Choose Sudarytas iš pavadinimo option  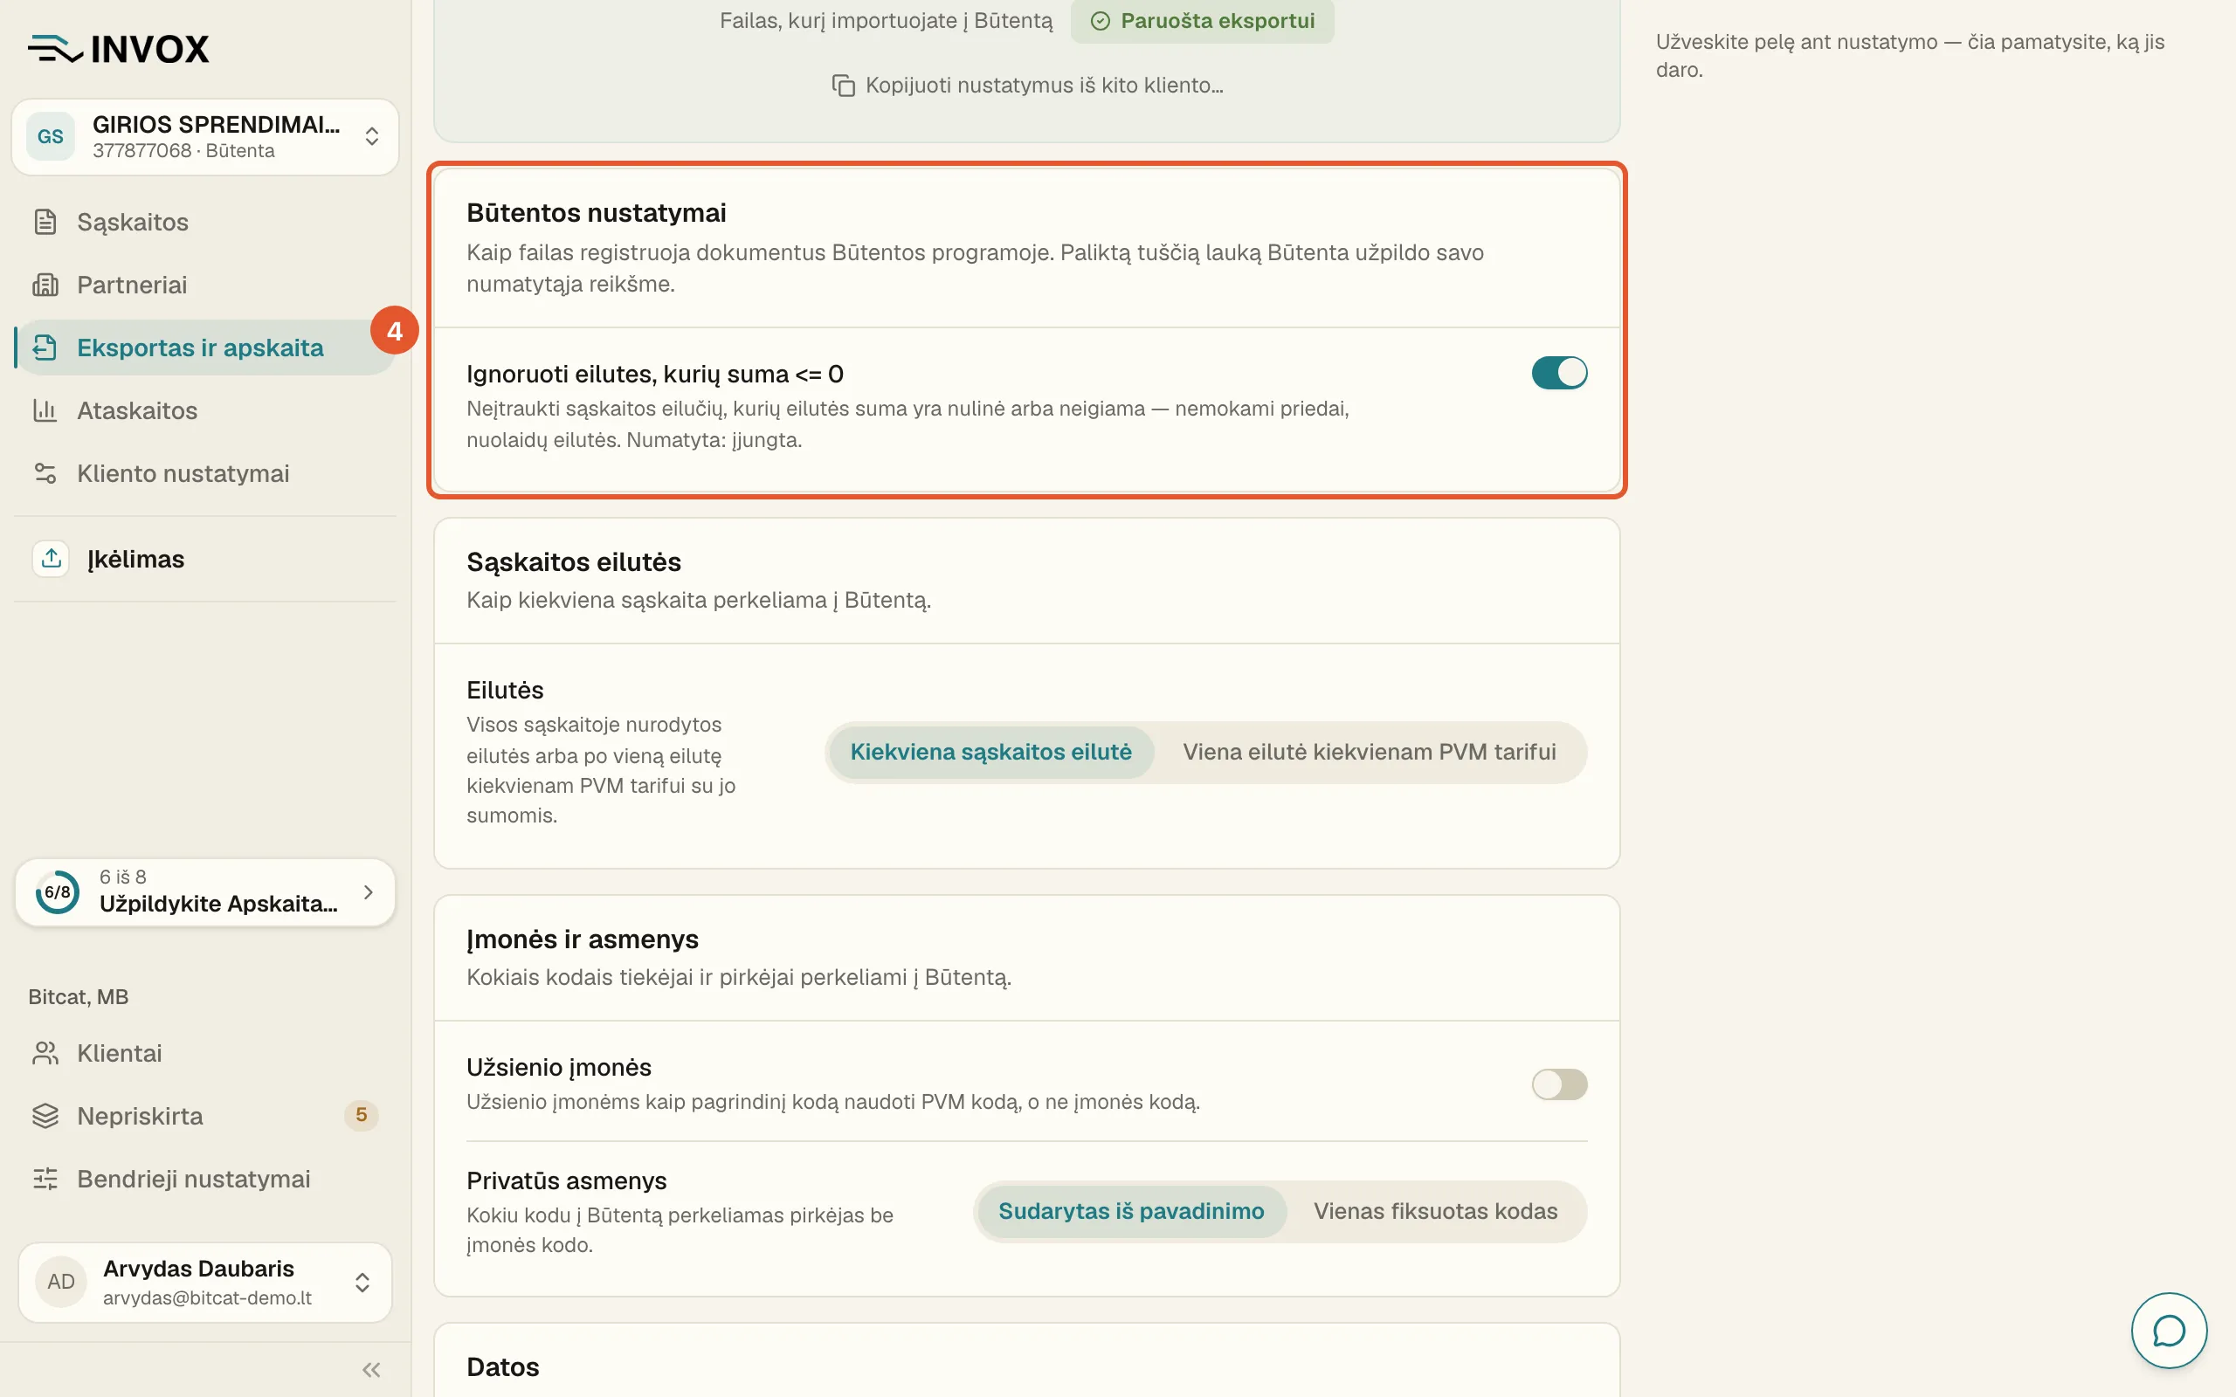click(1131, 1211)
